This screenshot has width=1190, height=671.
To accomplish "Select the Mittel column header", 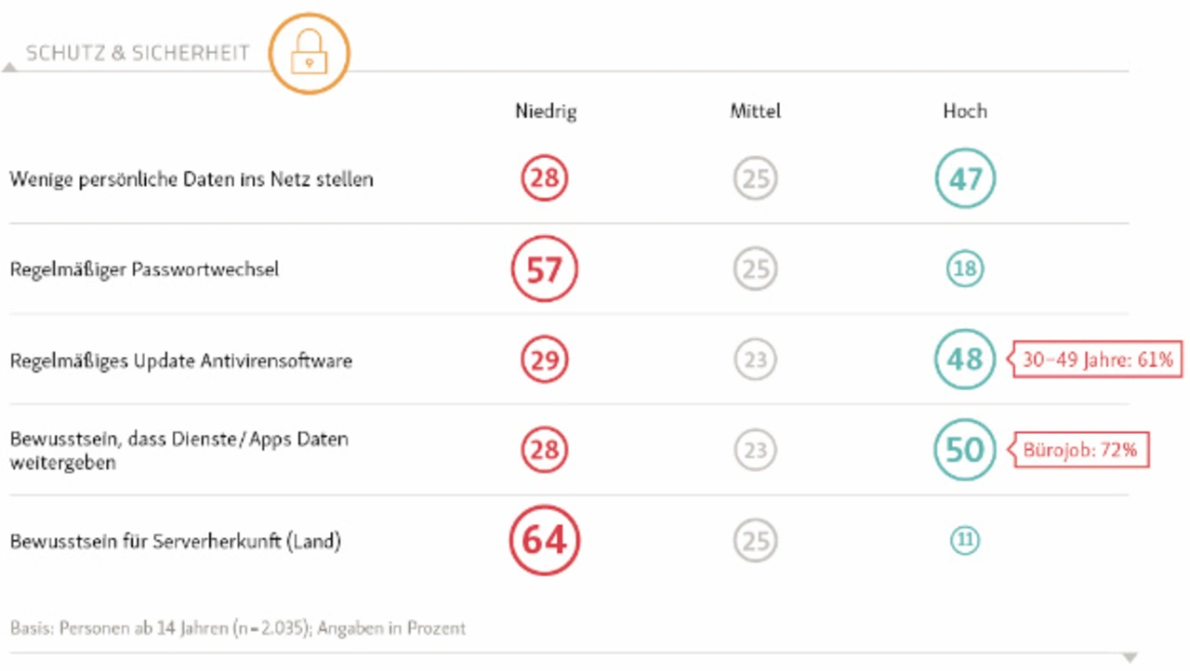I will click(755, 112).
